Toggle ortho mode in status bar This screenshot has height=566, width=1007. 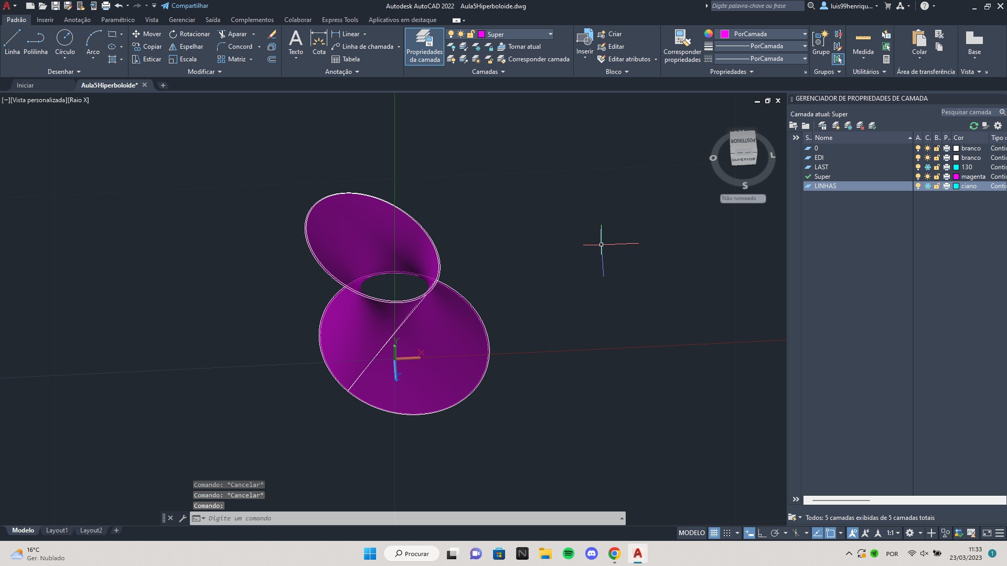[762, 533]
